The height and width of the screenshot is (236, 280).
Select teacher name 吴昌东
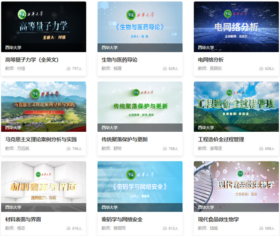pos(215,69)
